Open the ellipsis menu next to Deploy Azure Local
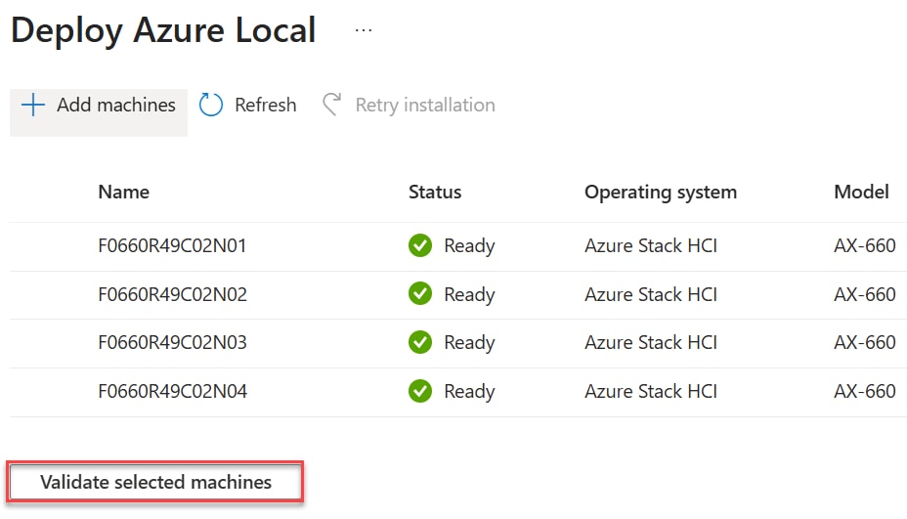Viewport: 907px width, 519px height. pyautogui.click(x=364, y=30)
